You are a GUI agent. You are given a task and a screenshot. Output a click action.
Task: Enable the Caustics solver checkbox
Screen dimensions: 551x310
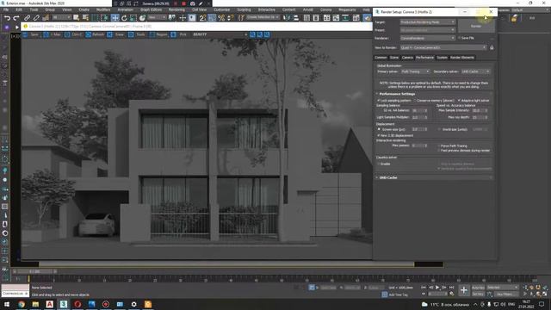click(x=379, y=164)
